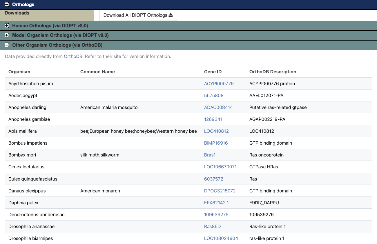Open gene link EFX62142.1 for Daphnia pulex
Image resolution: width=377 pixels, height=244 pixels.
[x=216, y=203]
